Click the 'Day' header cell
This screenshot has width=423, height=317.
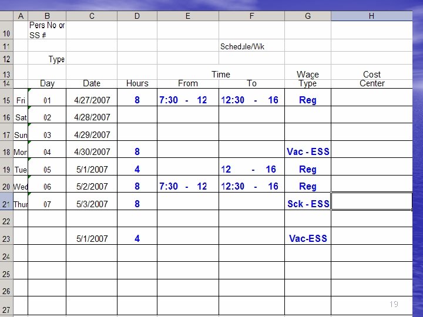(x=47, y=84)
